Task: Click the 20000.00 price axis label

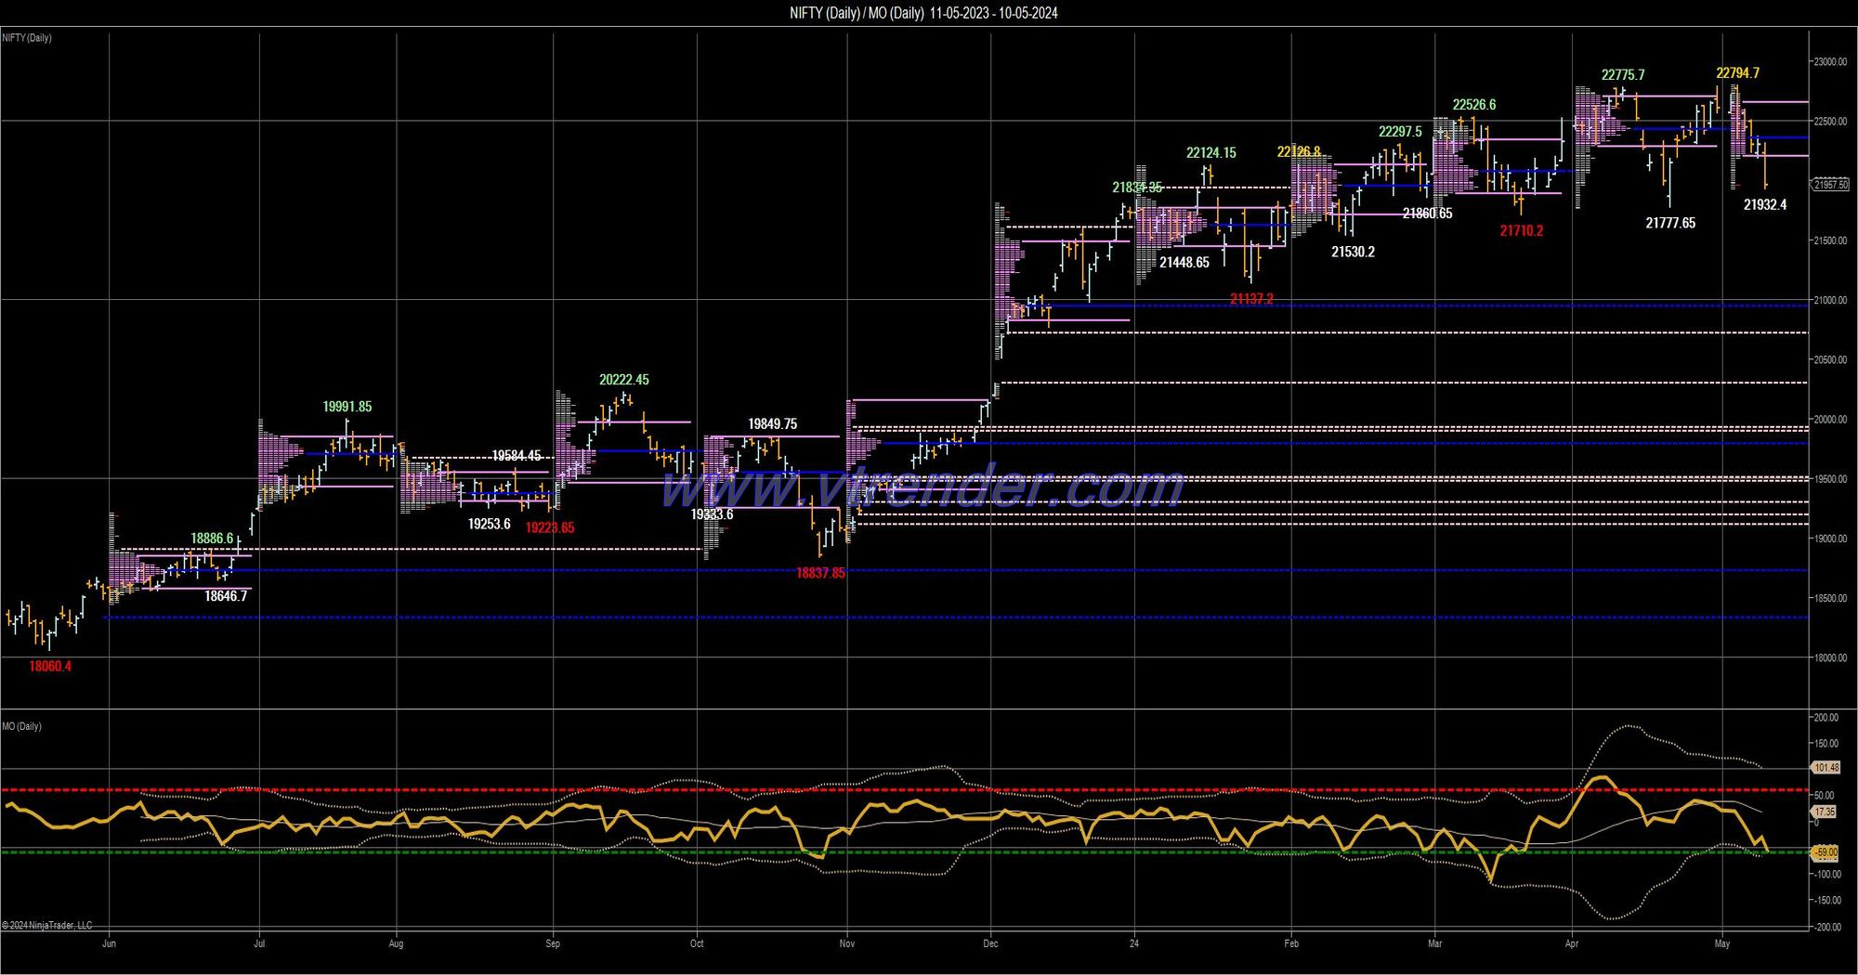Action: [1831, 420]
